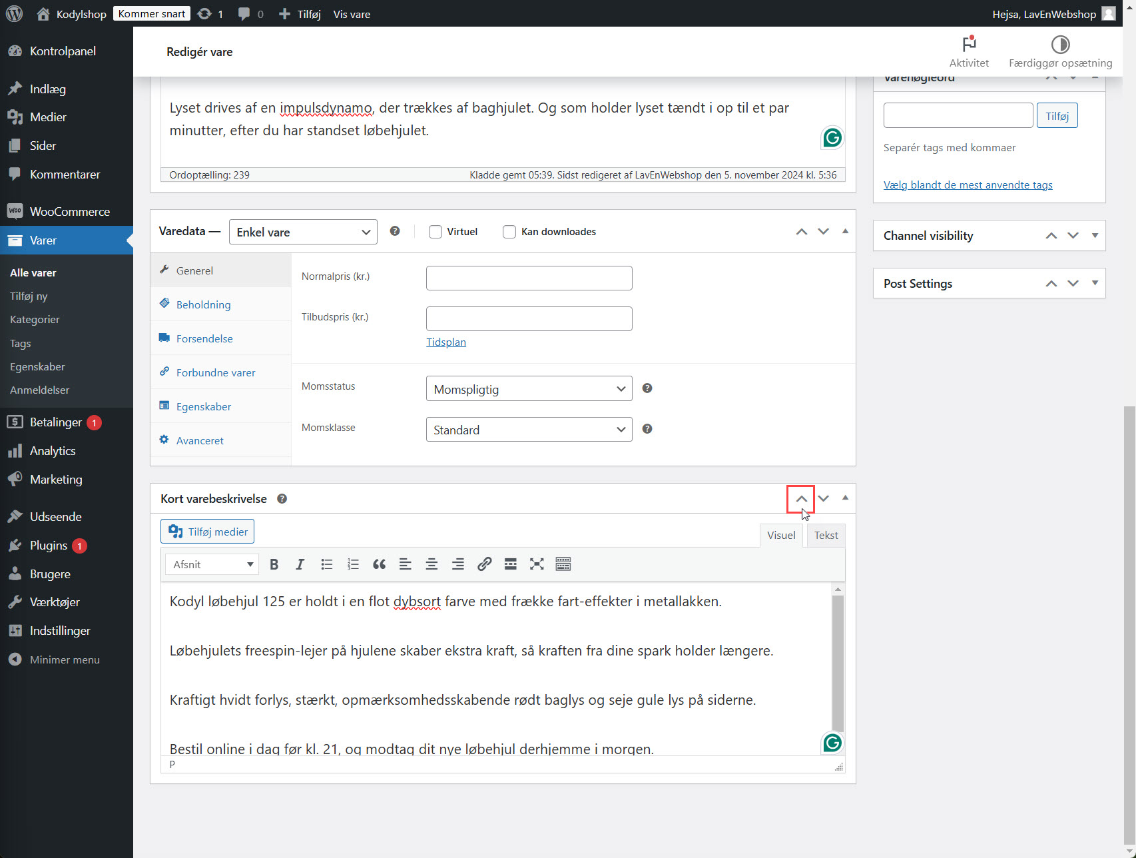Enter distraction-free writing mode
This screenshot has height=858, width=1136.
(537, 564)
